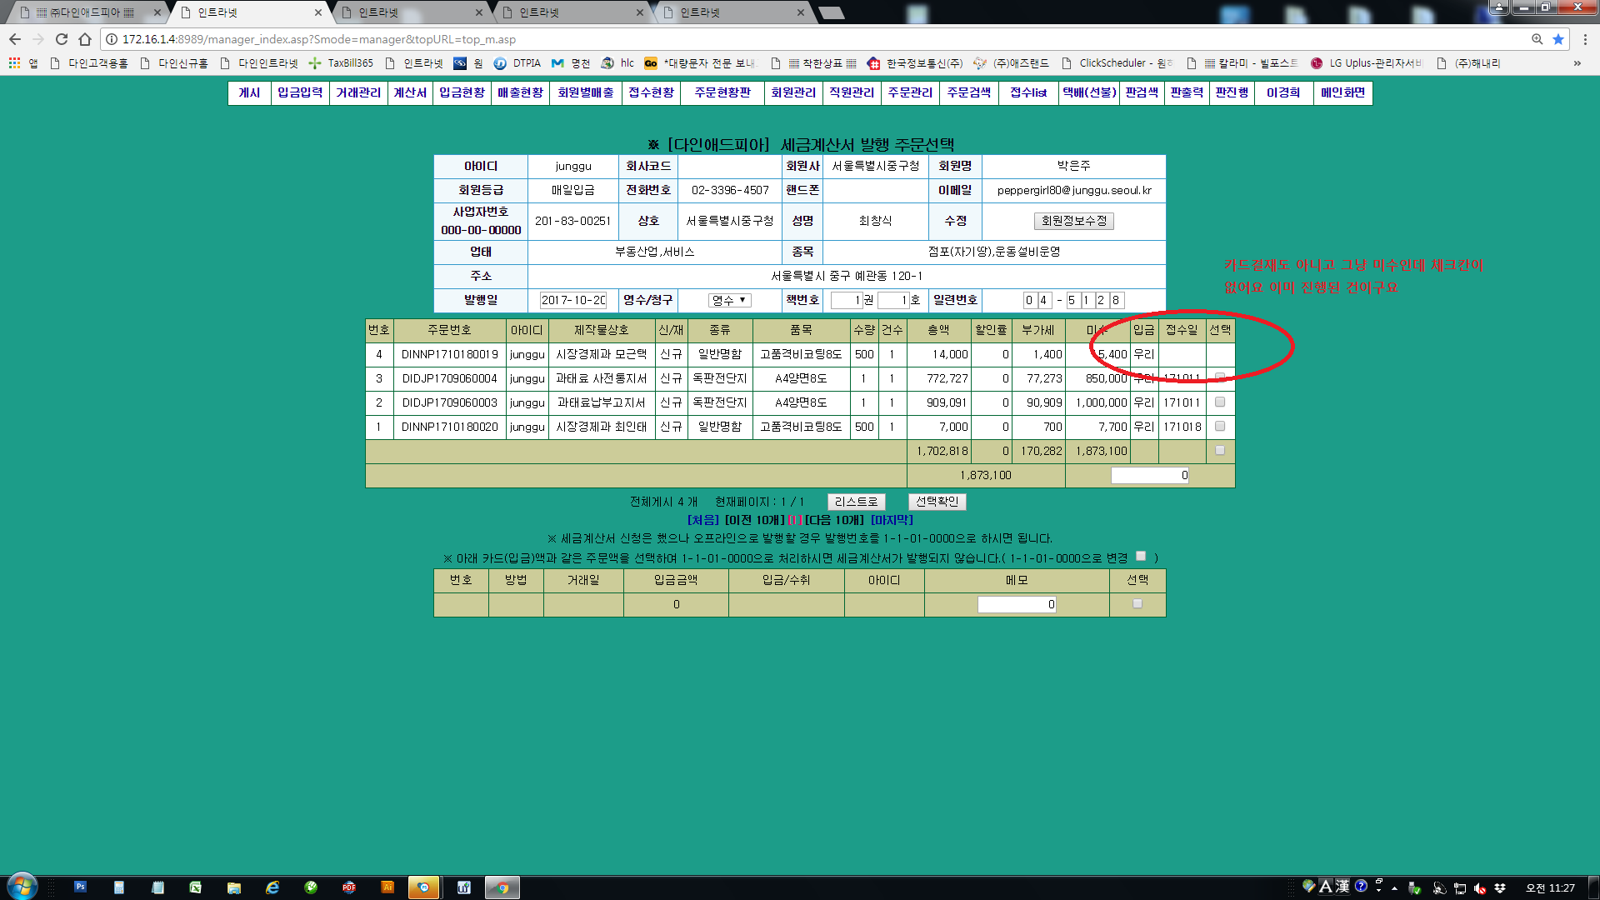
Task: Click the 회원정보수정 button
Action: click(1073, 221)
